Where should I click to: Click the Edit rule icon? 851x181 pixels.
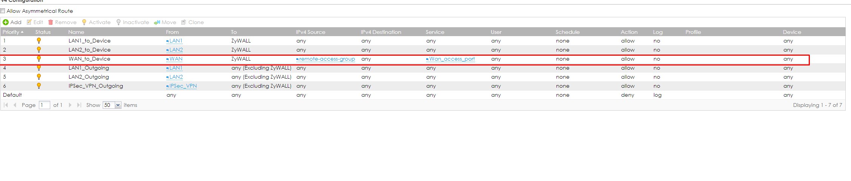click(29, 22)
